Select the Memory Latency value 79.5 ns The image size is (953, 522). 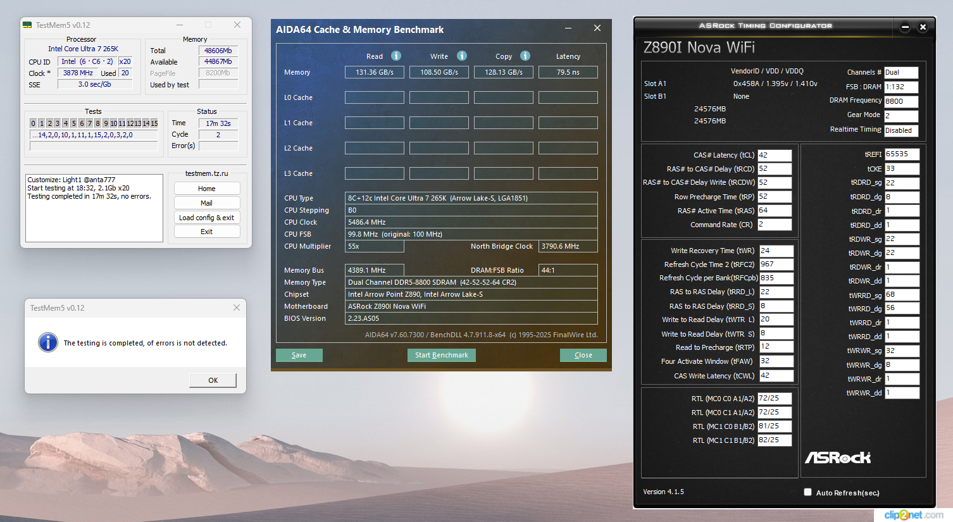(x=568, y=72)
